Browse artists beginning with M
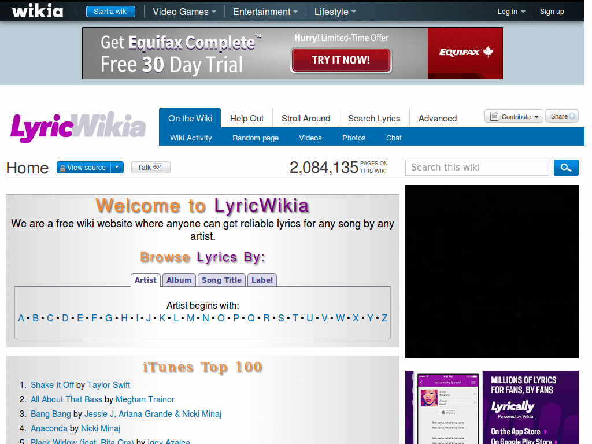 (191, 319)
